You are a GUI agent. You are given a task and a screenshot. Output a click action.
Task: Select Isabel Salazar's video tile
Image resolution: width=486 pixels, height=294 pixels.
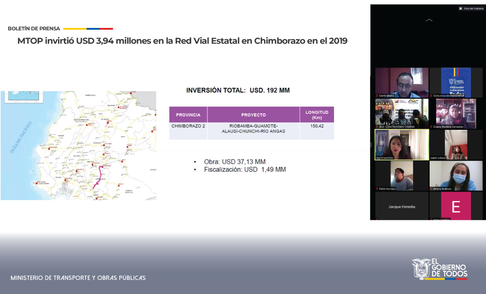pyautogui.click(x=455, y=144)
